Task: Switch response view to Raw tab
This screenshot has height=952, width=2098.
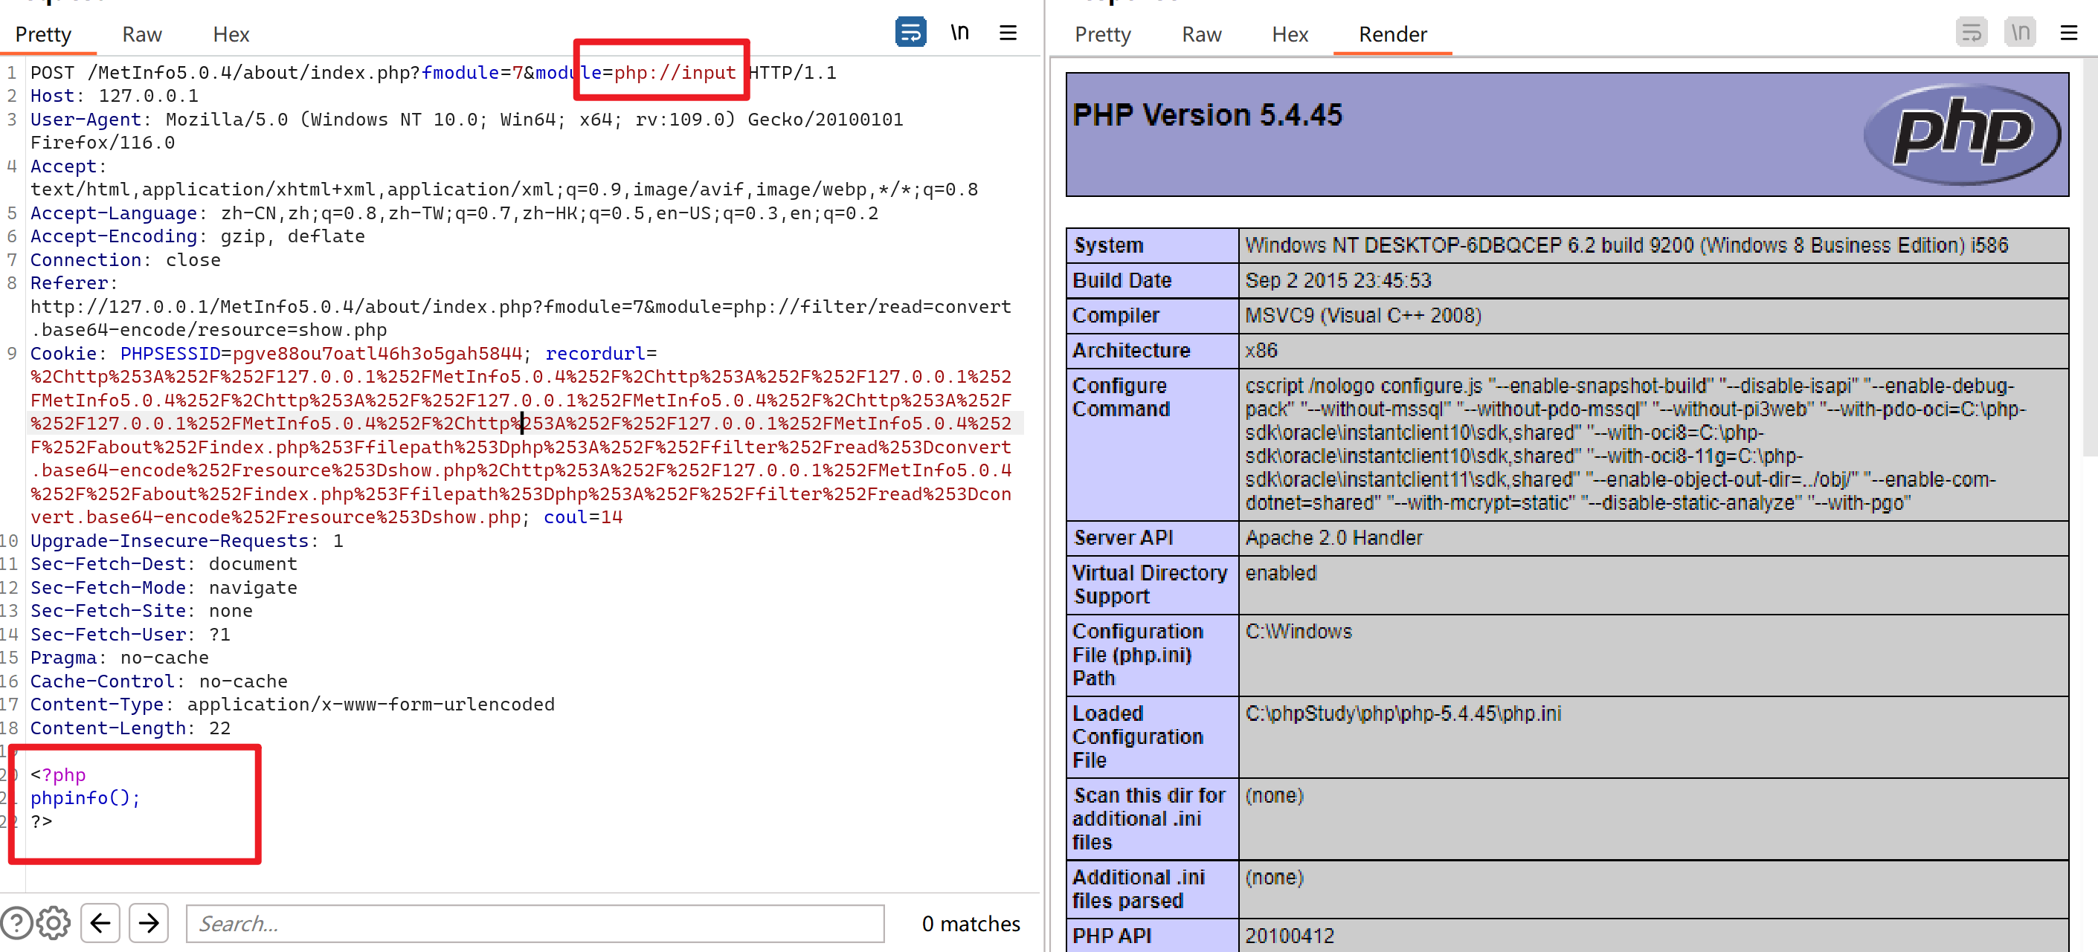Action: tap(1201, 34)
